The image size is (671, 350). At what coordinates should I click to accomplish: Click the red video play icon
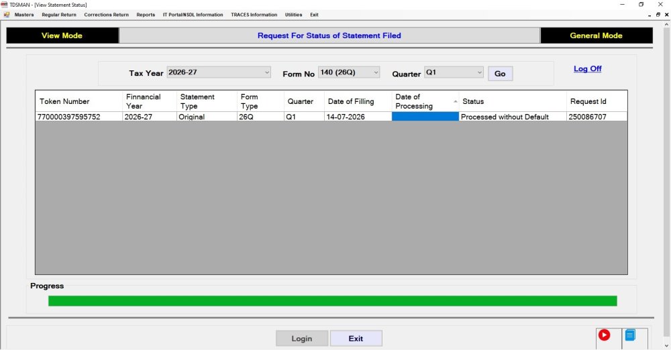pos(604,335)
